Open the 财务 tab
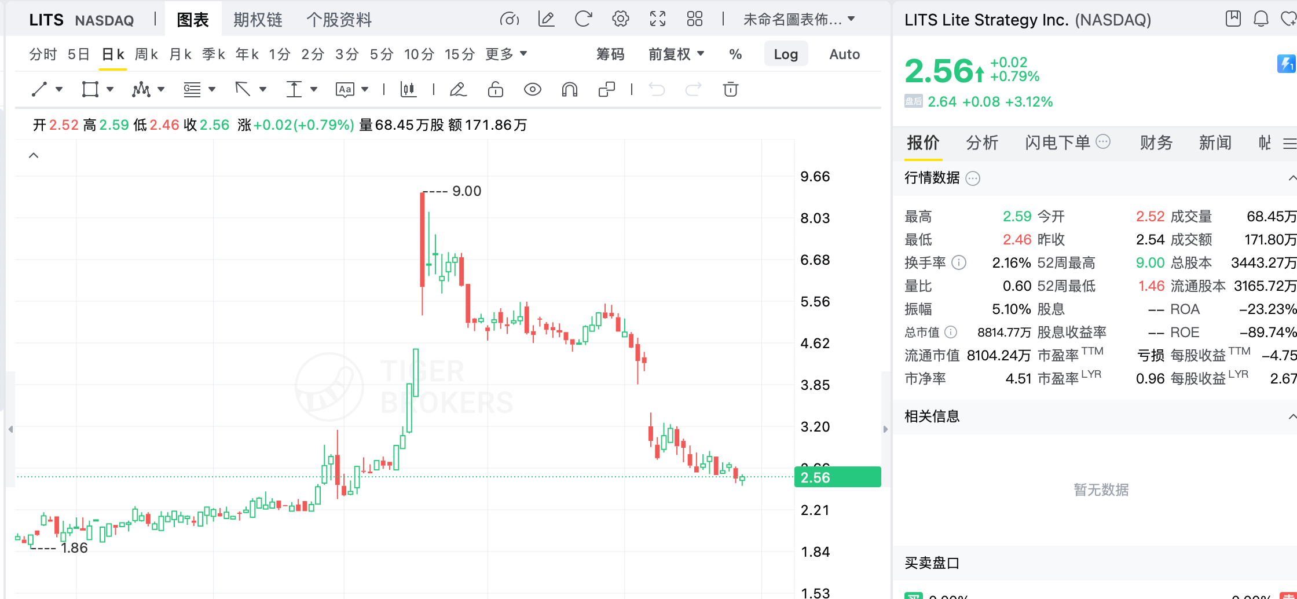1297x599 pixels. pyautogui.click(x=1156, y=143)
